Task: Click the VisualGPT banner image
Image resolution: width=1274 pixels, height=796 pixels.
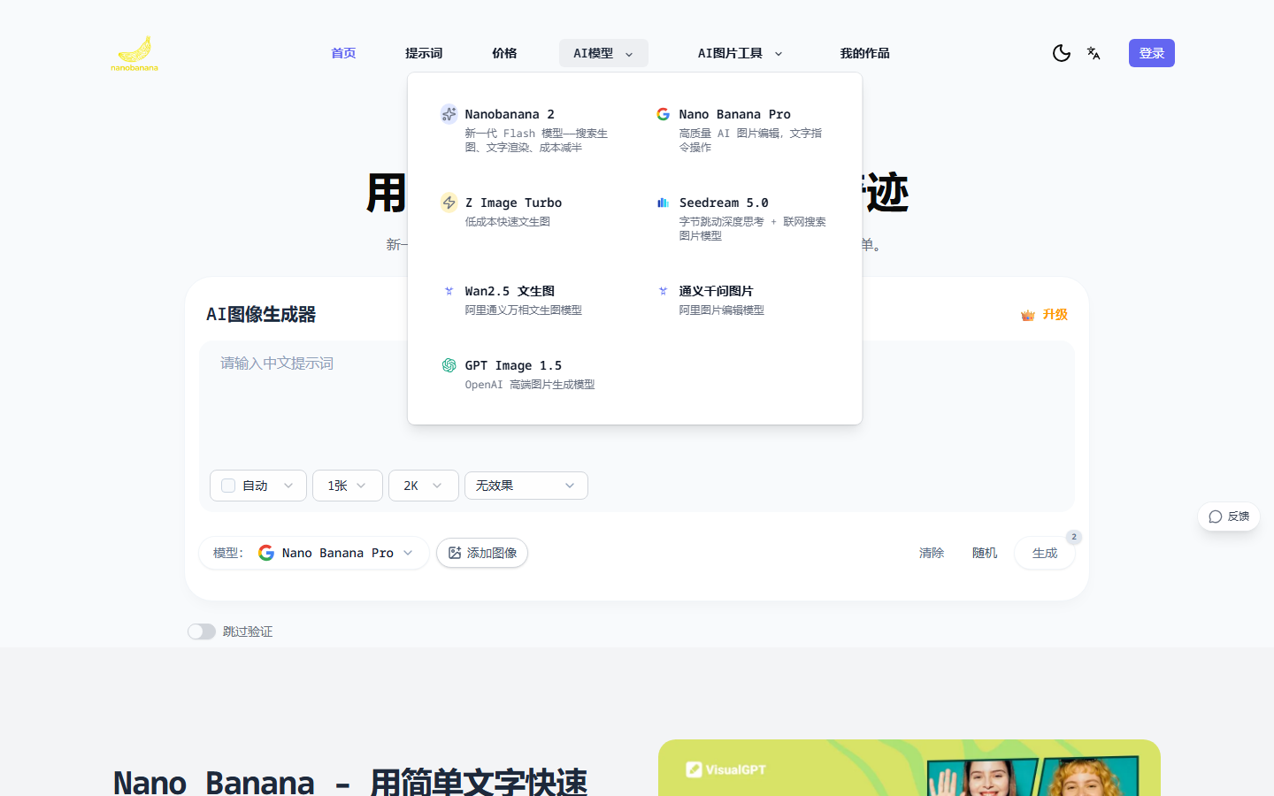Action: (x=909, y=768)
